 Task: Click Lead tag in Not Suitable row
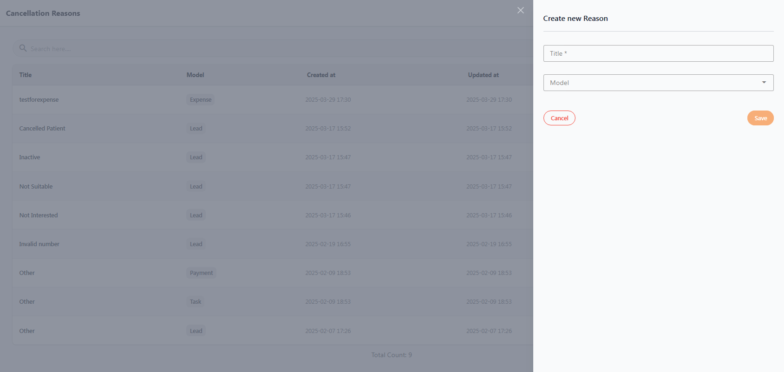coord(196,186)
